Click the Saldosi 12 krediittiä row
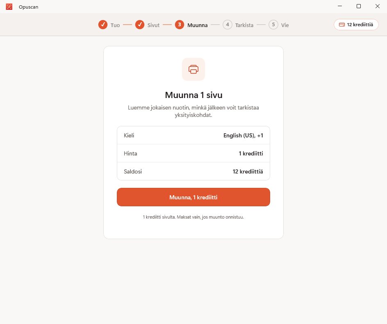 pyautogui.click(x=193, y=171)
